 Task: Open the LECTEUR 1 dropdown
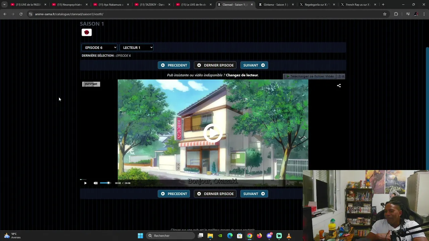pos(136,48)
